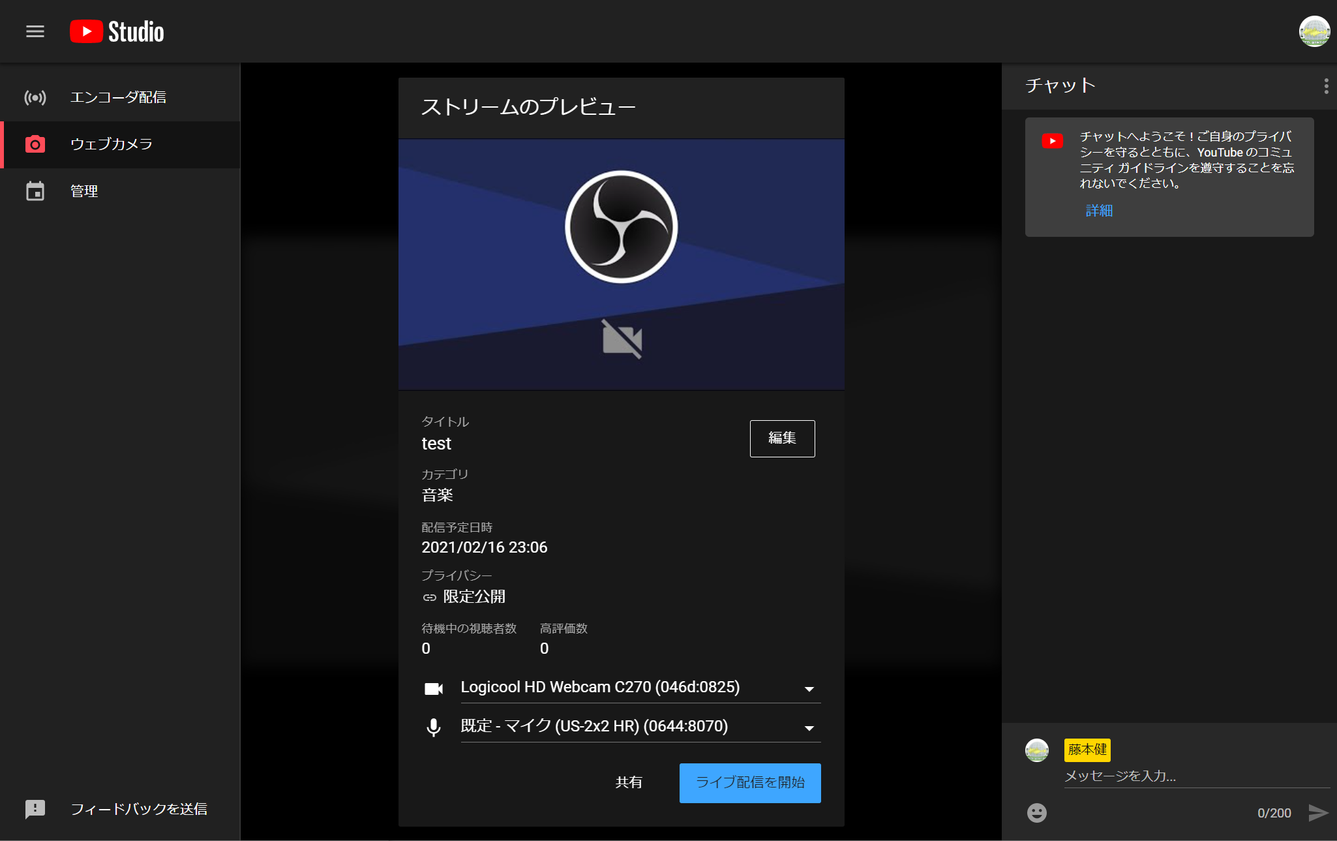Expand the Logicool HD Webcam C270 dropdown

pyautogui.click(x=640, y=688)
